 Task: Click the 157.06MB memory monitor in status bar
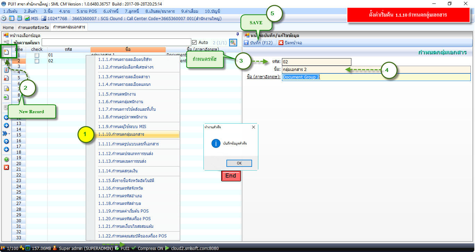(x=38, y=248)
